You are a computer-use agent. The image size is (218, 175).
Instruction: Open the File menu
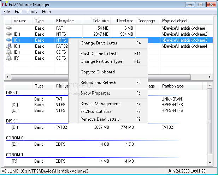coord(7,12)
